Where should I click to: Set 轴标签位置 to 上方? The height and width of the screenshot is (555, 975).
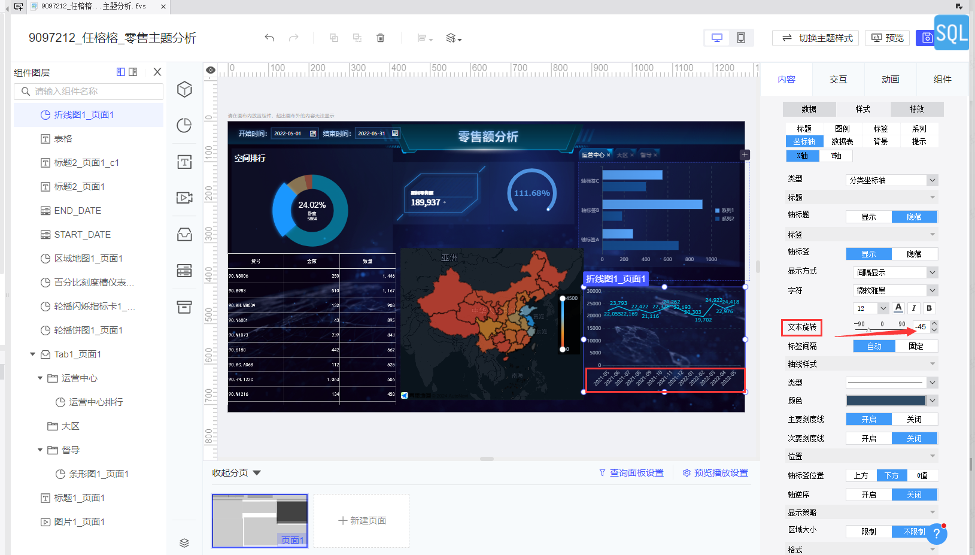click(861, 475)
